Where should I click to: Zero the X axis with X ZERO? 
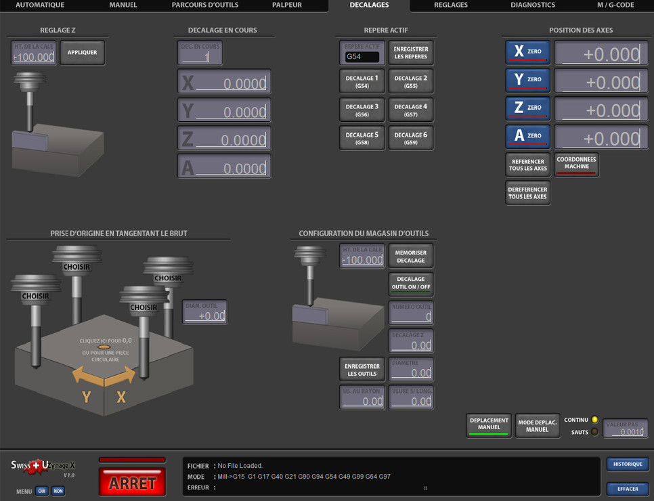point(527,52)
